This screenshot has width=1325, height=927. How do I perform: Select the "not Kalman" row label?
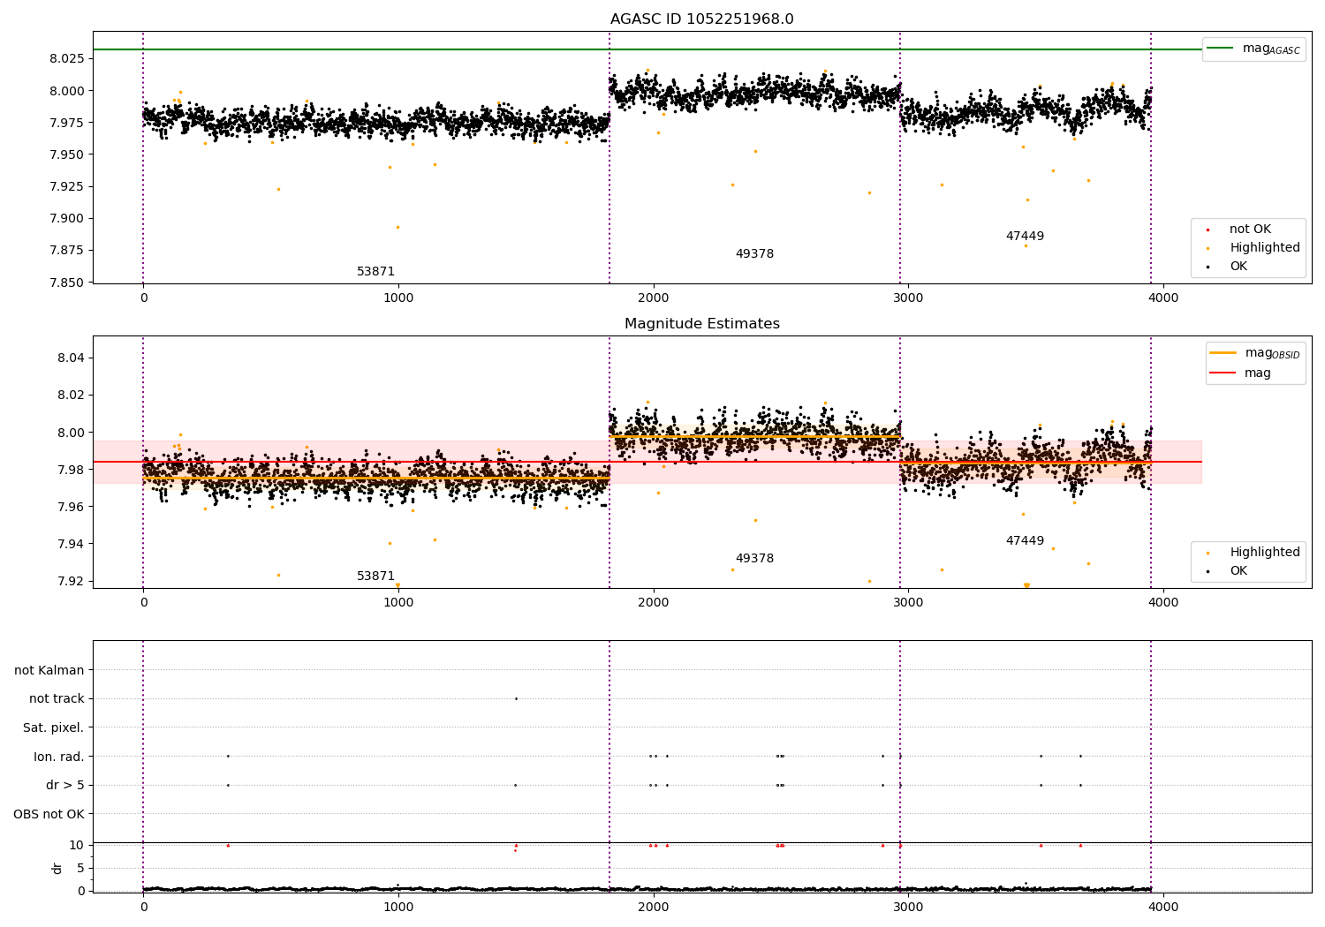(x=49, y=670)
